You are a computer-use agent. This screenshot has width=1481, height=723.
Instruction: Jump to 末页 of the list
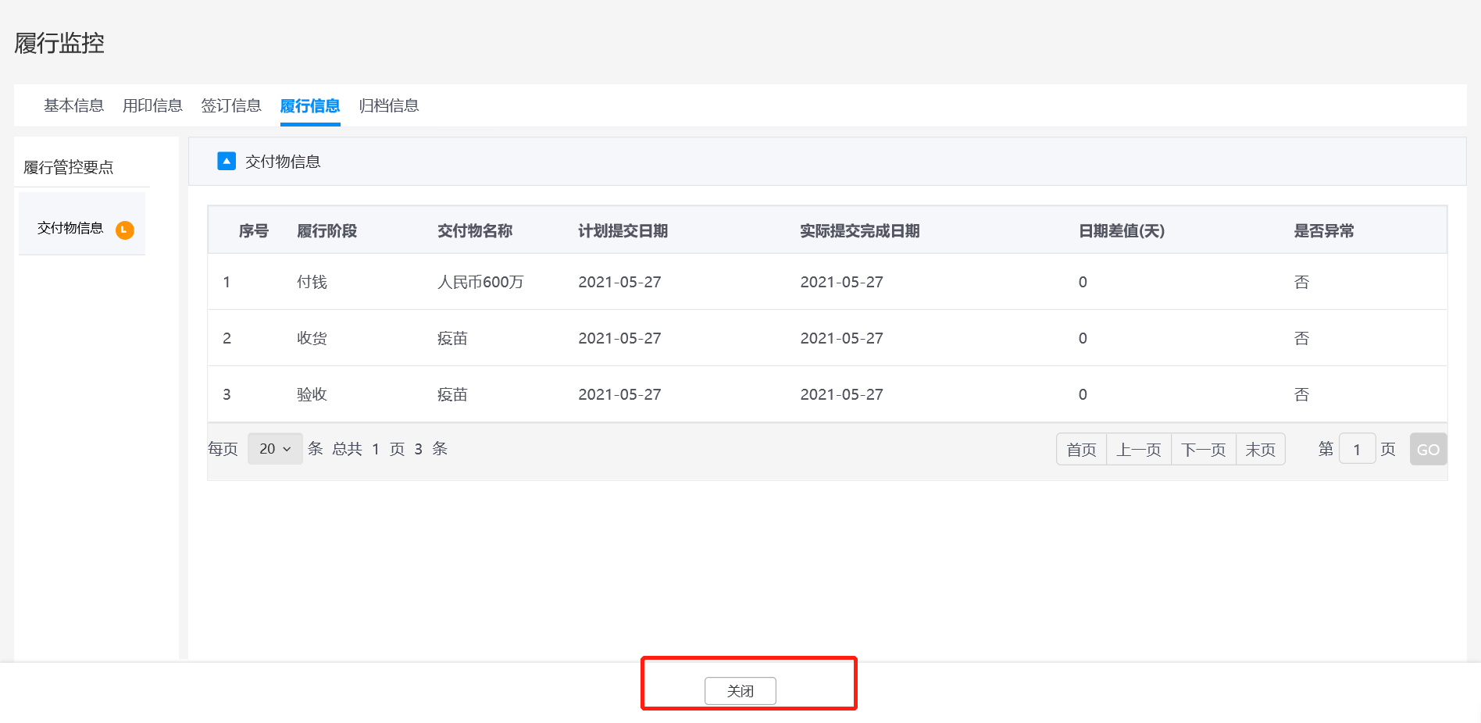pyautogui.click(x=1260, y=450)
